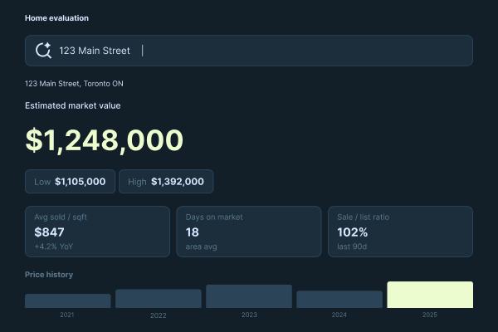
Task: Click the Price history section label
Action: point(49,275)
